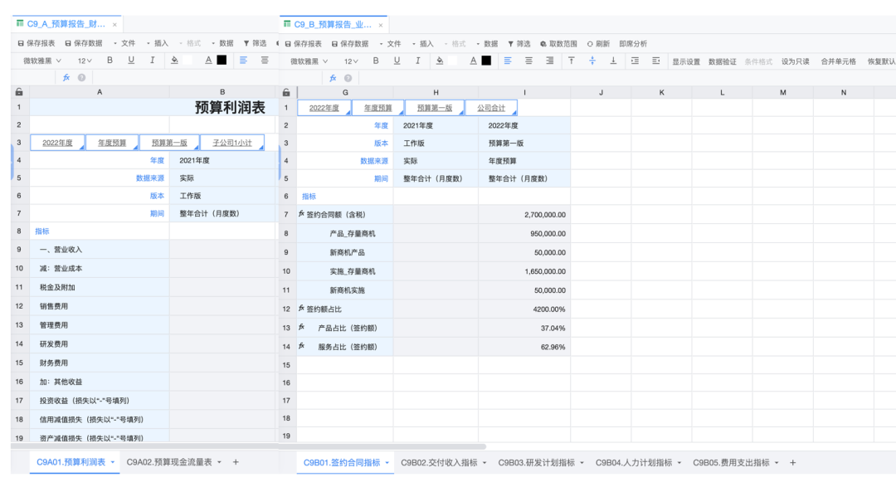Click fill bucket icon in right report toolbar

440,61
